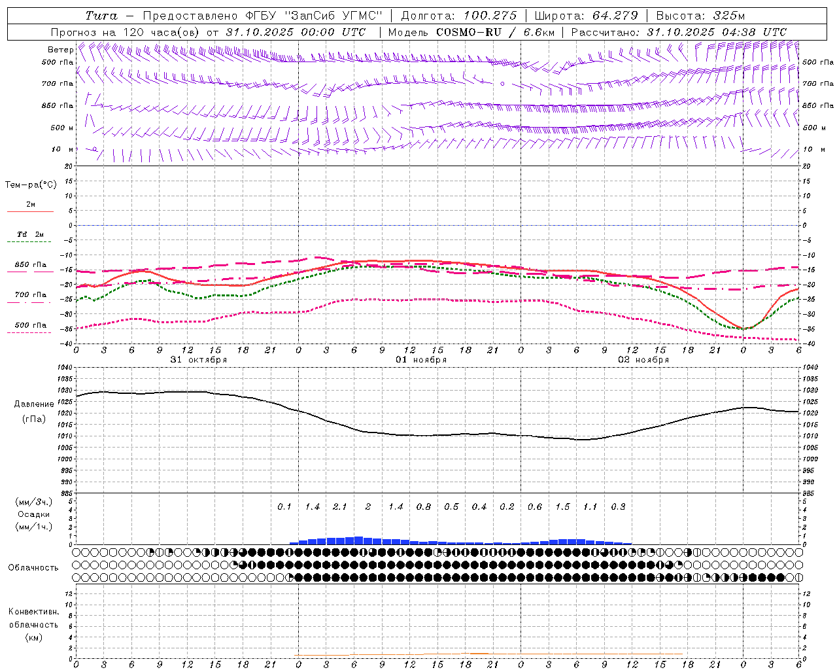Screen dimensions: 837x670
Task: Click the station name "Tura" in the header
Action: pyautogui.click(x=101, y=16)
